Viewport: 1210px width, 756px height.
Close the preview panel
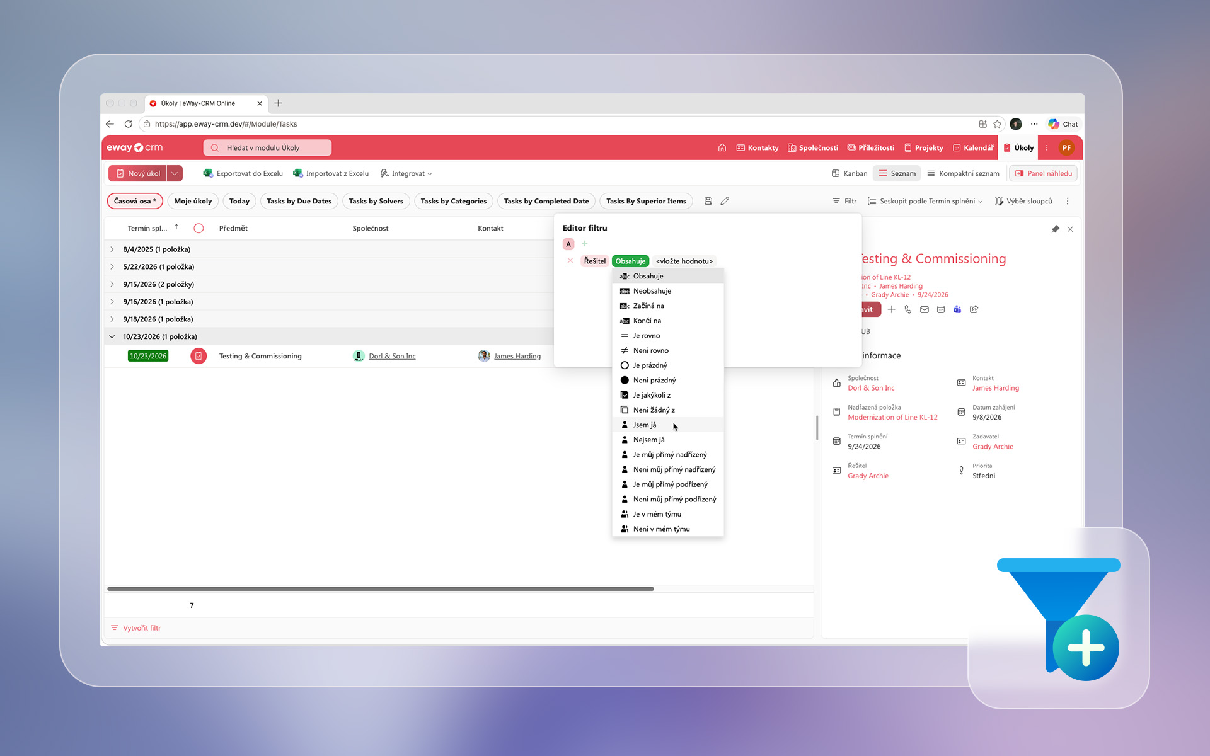coord(1070,229)
